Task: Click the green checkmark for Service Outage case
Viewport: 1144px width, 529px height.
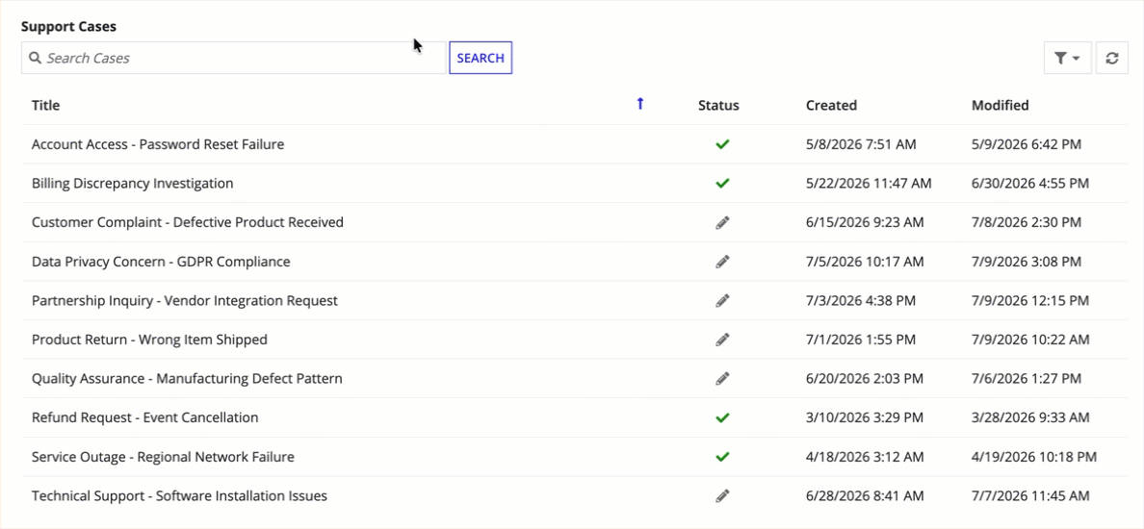Action: 722,457
